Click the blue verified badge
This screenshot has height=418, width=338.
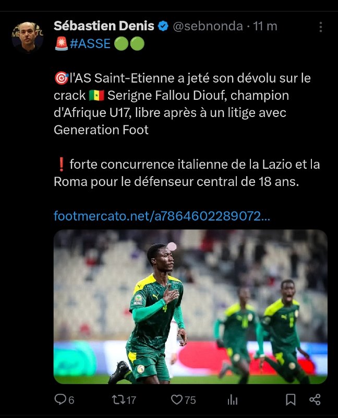[163, 26]
